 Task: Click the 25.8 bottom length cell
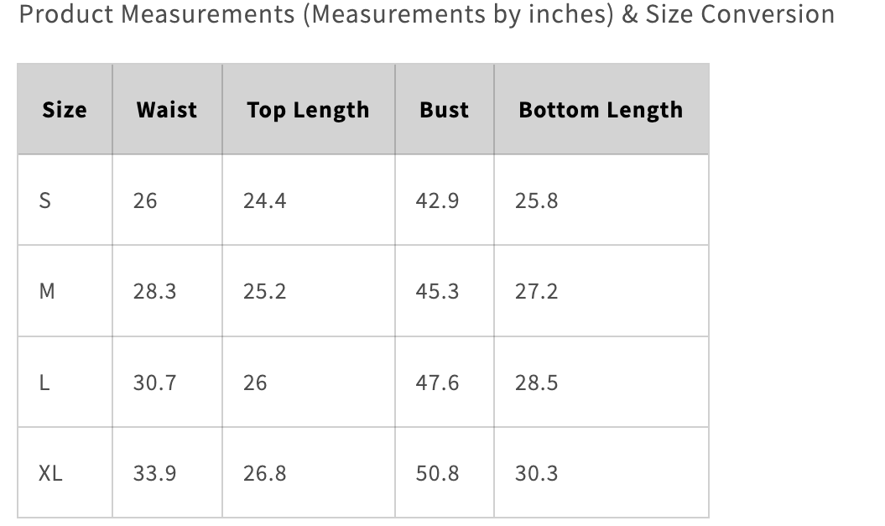coord(536,201)
